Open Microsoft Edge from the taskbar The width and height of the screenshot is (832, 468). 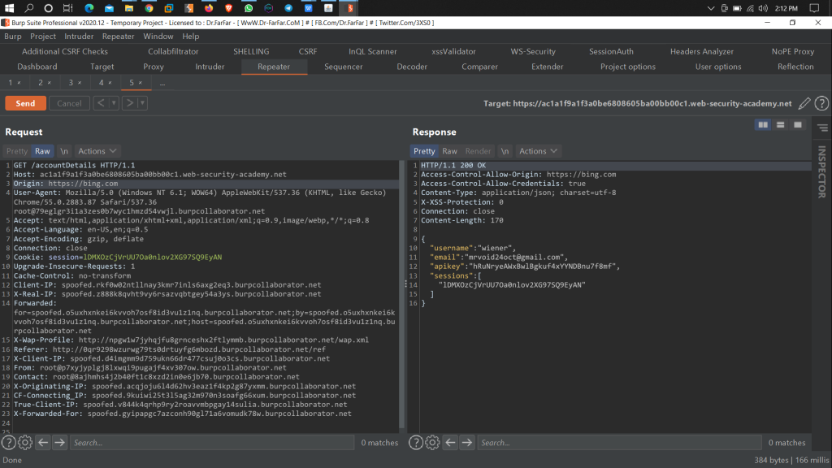(89, 8)
